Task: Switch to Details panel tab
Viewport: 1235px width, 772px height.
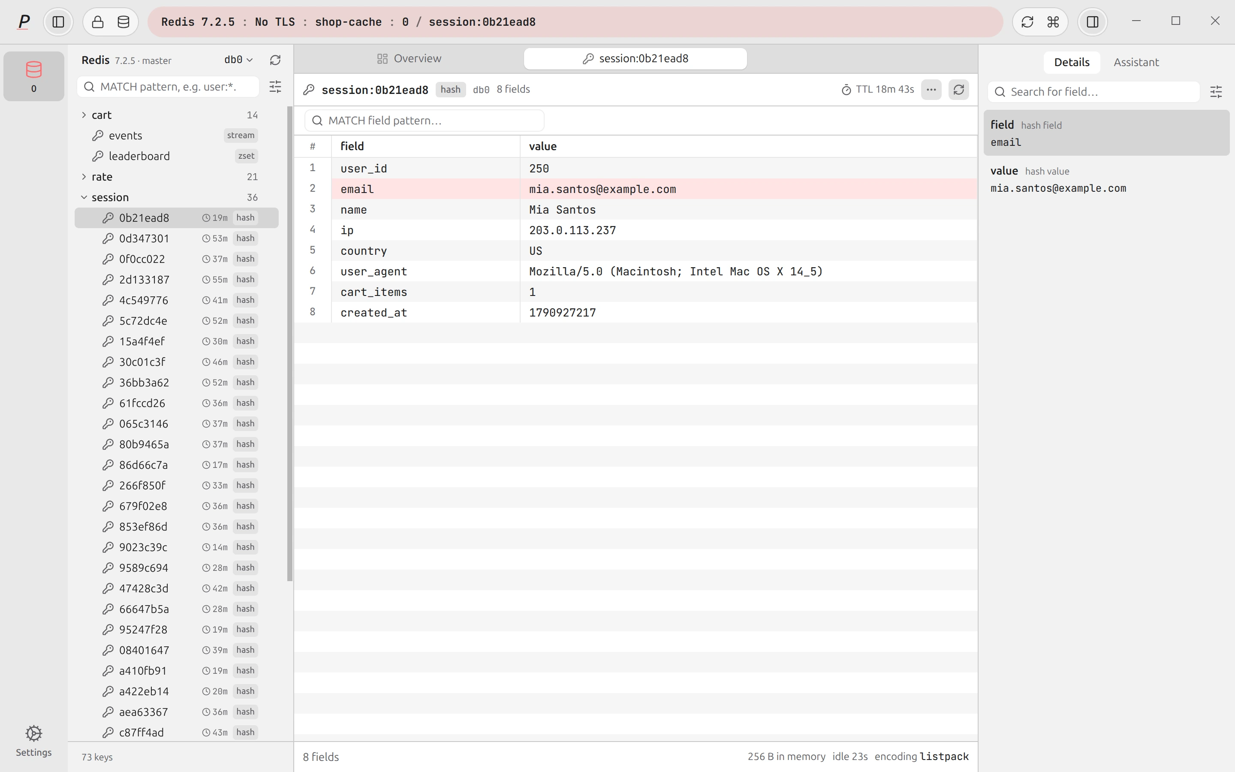Action: (1072, 62)
